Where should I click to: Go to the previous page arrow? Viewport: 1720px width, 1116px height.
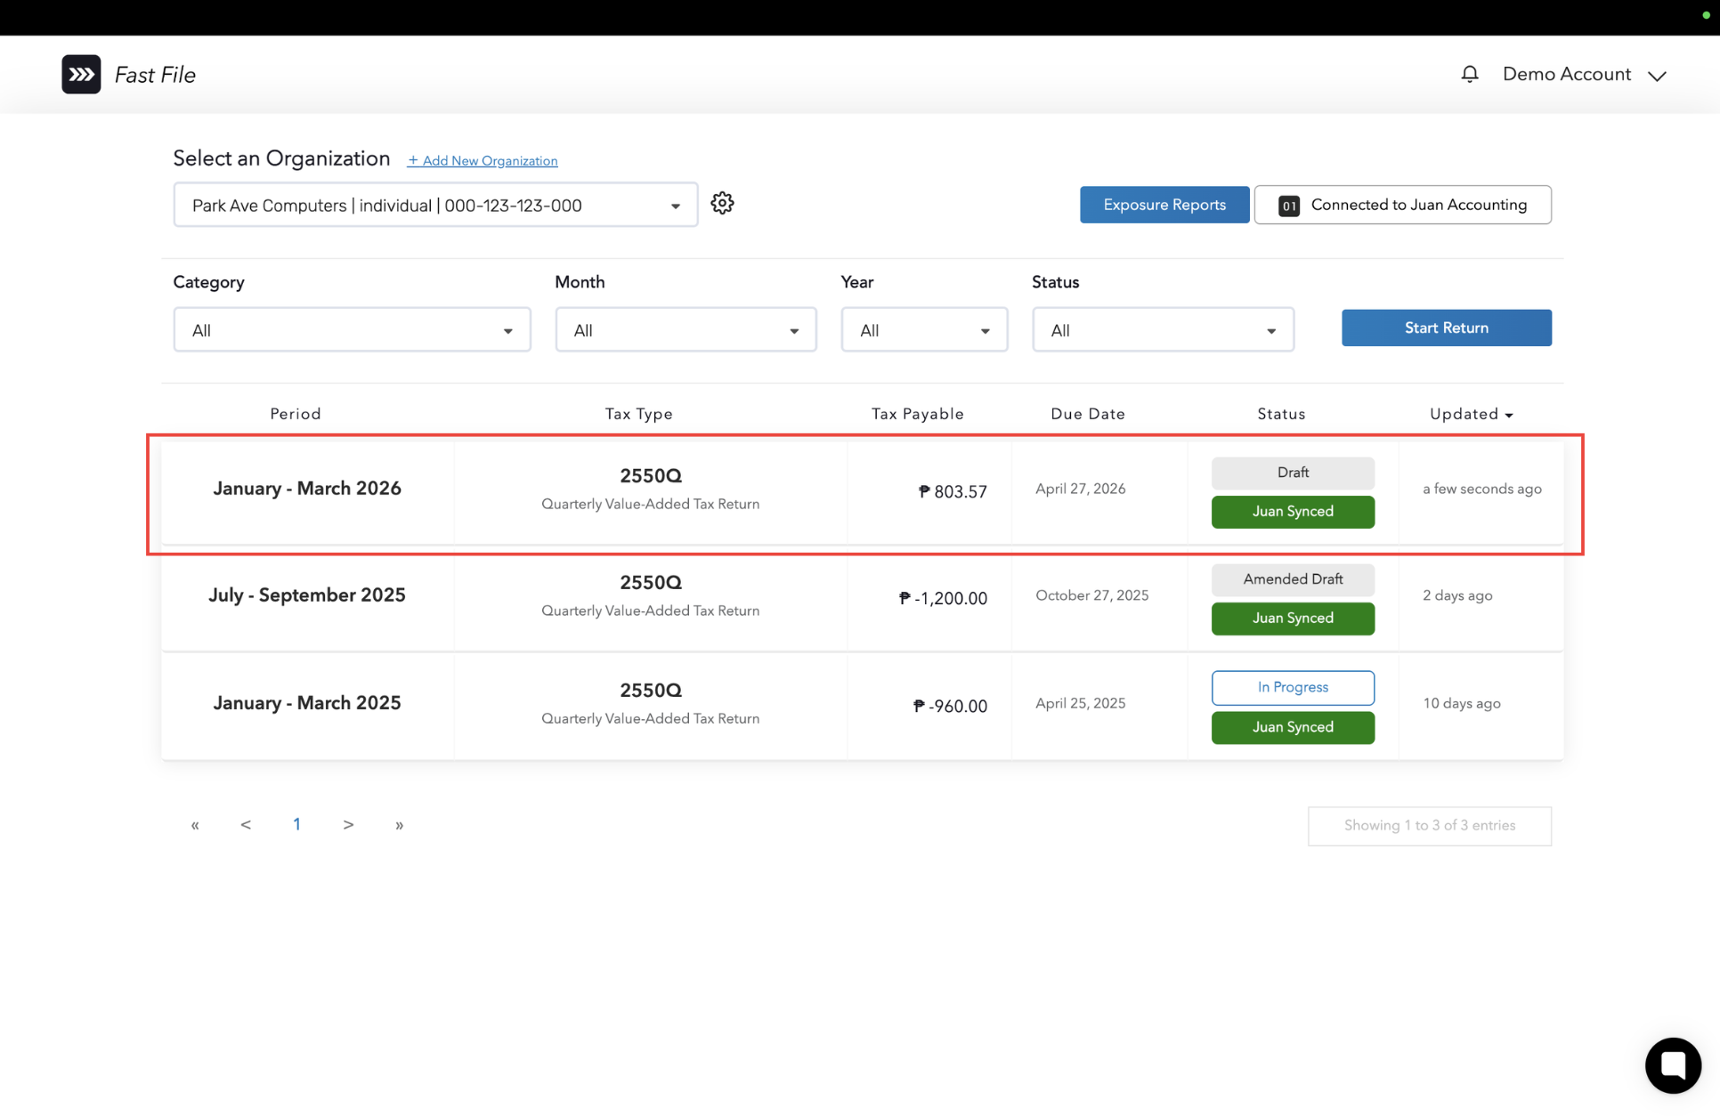(246, 825)
